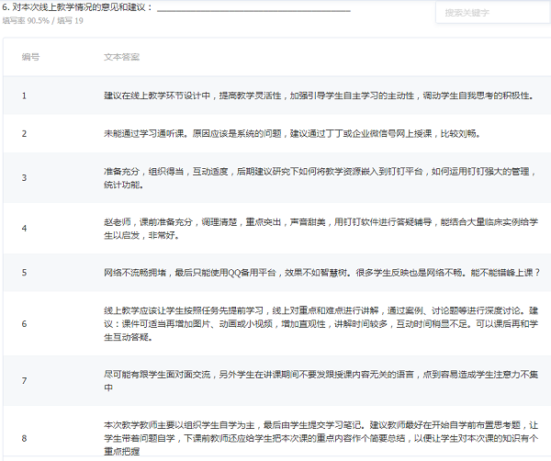The height and width of the screenshot is (461, 551).
Task: Click the 文本答案 column header
Action: pyautogui.click(x=122, y=57)
